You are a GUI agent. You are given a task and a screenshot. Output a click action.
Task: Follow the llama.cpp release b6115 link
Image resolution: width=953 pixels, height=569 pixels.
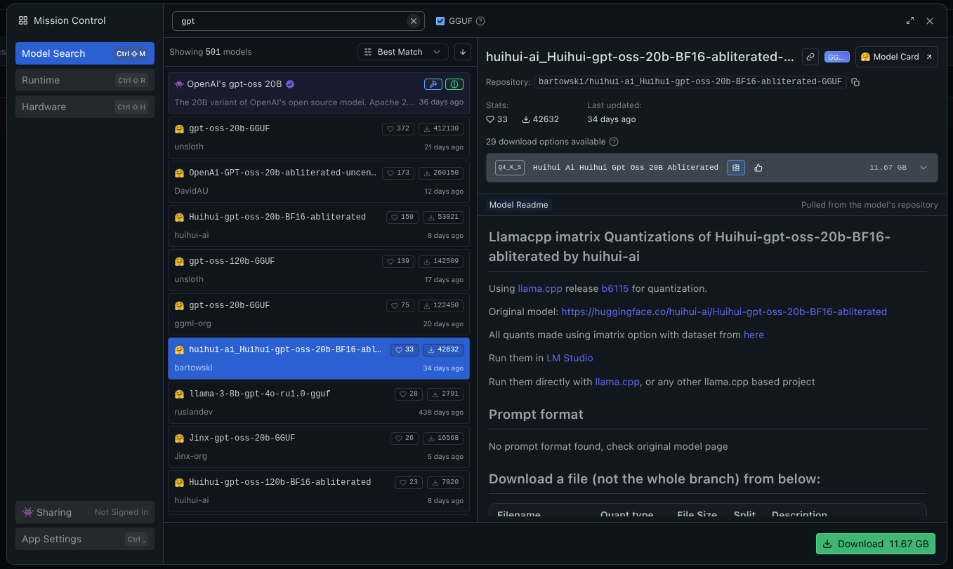click(615, 288)
